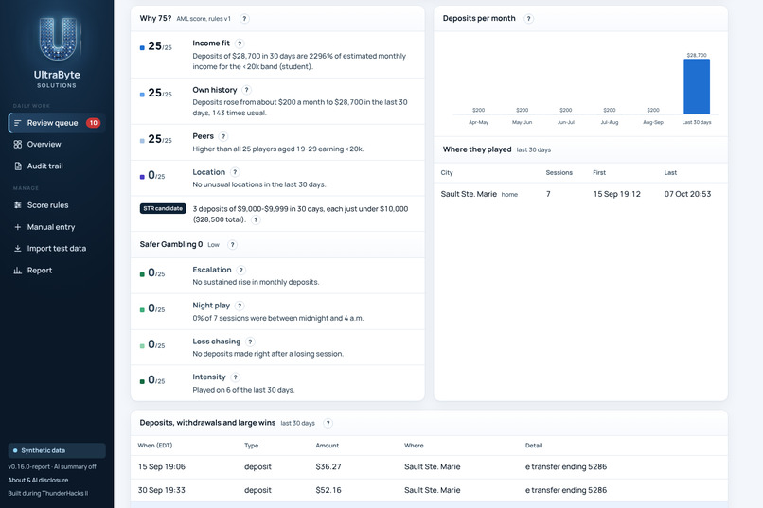Screen dimensions: 763x508
Task: Click the $52.16 amount cell
Action: click(x=328, y=490)
